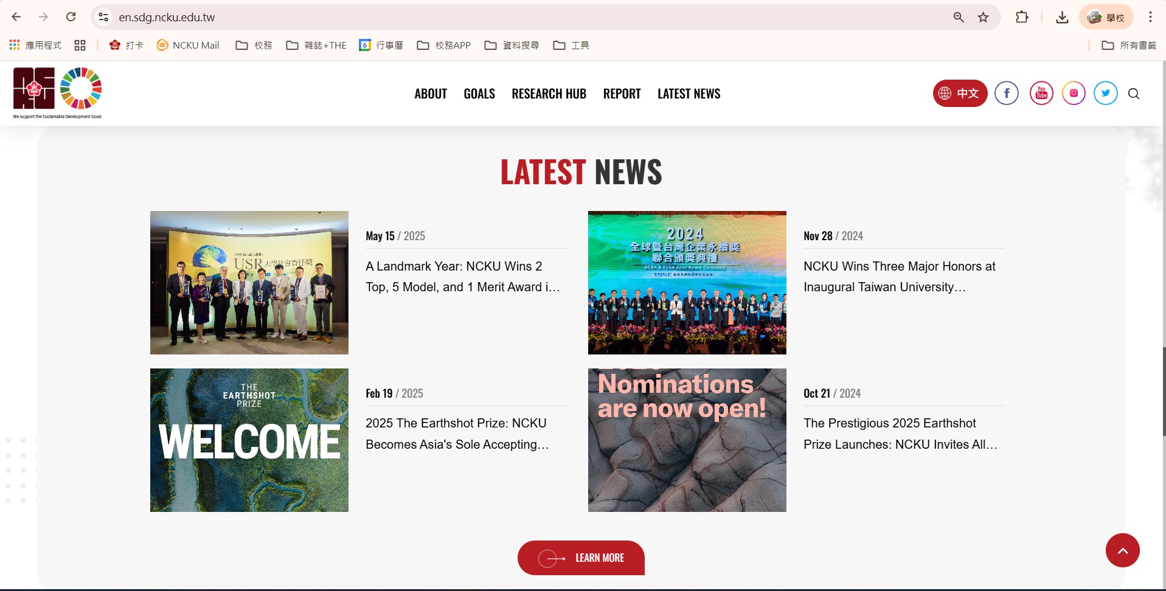Open the GOALS menu item
Screen dimensions: 1166x591
point(479,94)
